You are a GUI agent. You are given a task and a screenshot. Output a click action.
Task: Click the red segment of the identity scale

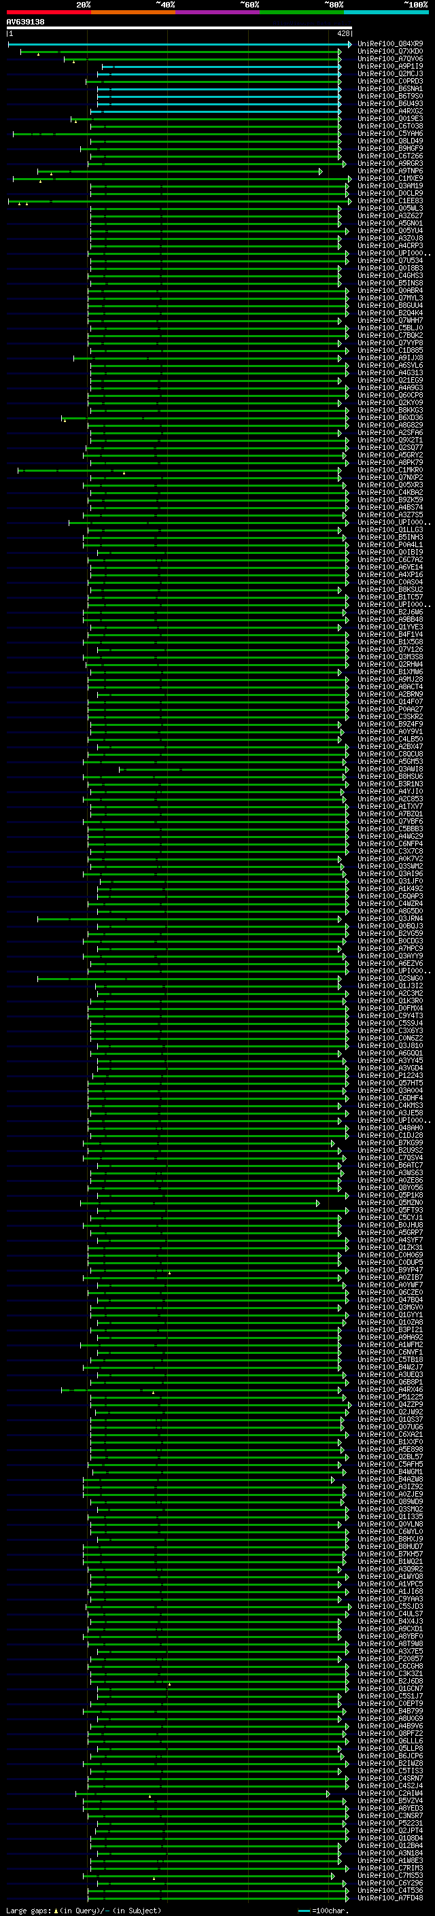tap(48, 13)
